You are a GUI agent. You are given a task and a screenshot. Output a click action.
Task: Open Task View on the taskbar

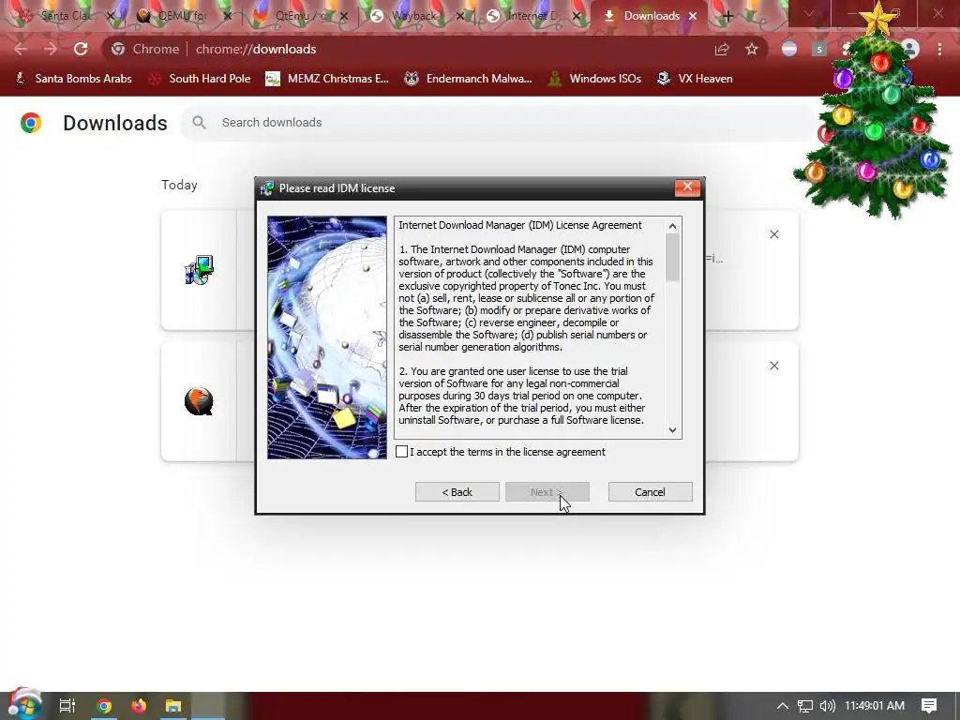(67, 706)
